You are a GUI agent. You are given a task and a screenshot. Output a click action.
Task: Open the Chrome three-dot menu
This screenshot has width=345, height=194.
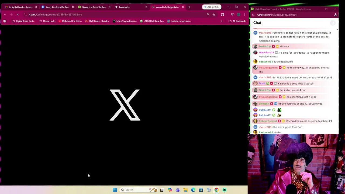pyautogui.click(x=244, y=15)
